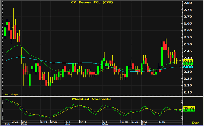Click the 46.12 stochastic value label
Image resolution: width=204 pixels, height=126 pixels.
click(x=189, y=110)
